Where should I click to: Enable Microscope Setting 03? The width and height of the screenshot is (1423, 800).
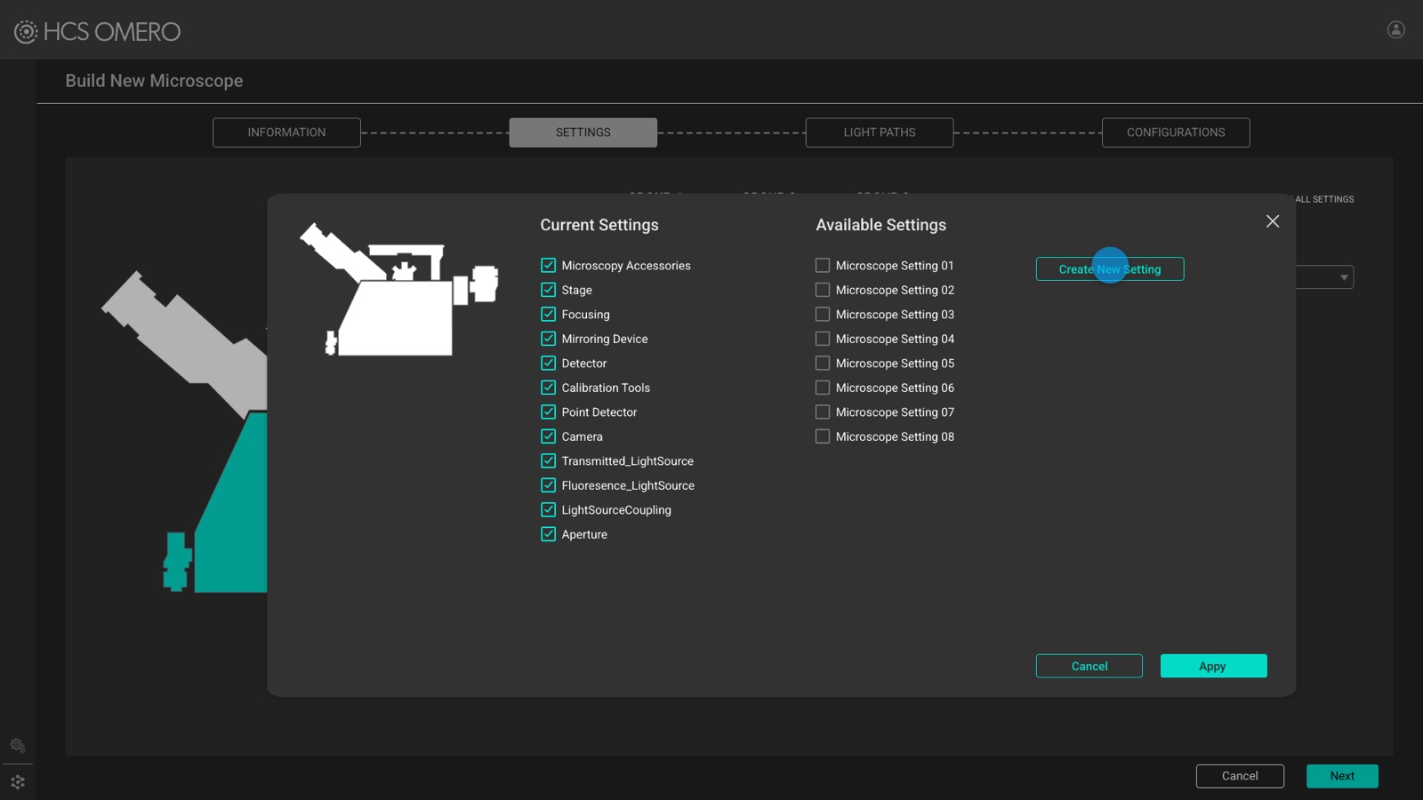click(x=823, y=315)
